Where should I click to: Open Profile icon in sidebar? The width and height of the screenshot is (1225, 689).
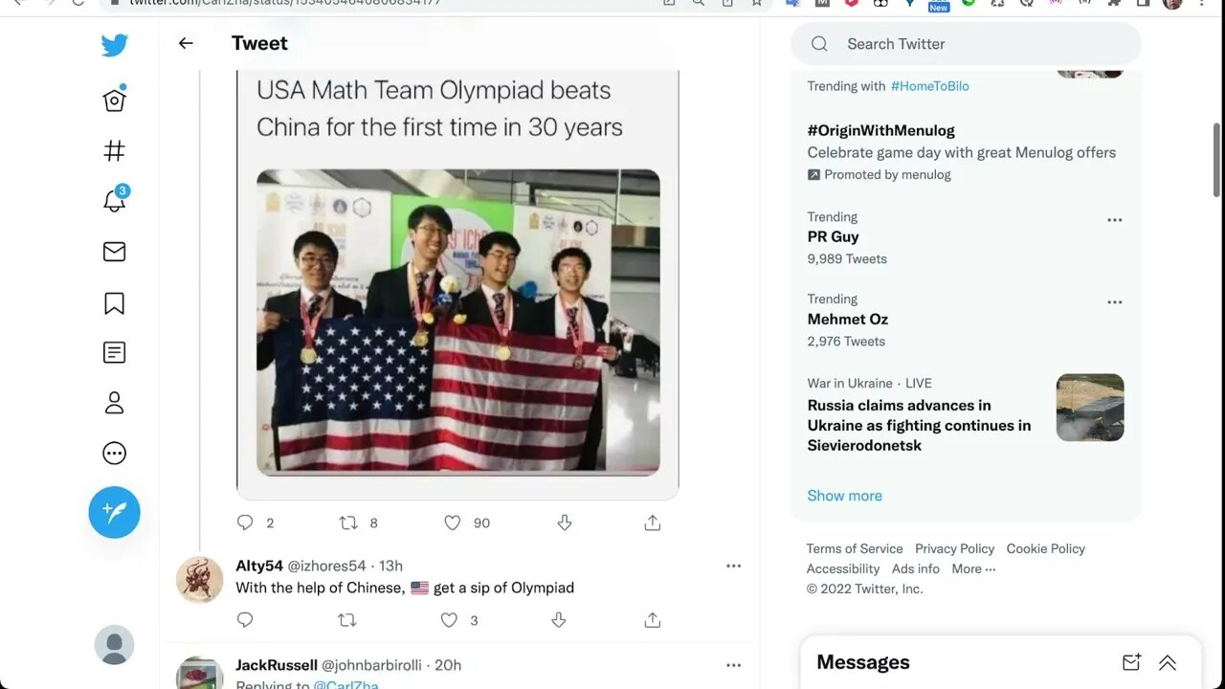click(x=114, y=403)
